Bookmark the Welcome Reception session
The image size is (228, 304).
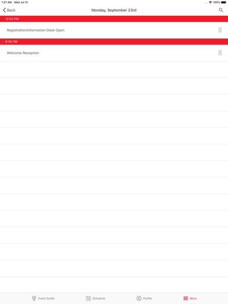(x=220, y=53)
